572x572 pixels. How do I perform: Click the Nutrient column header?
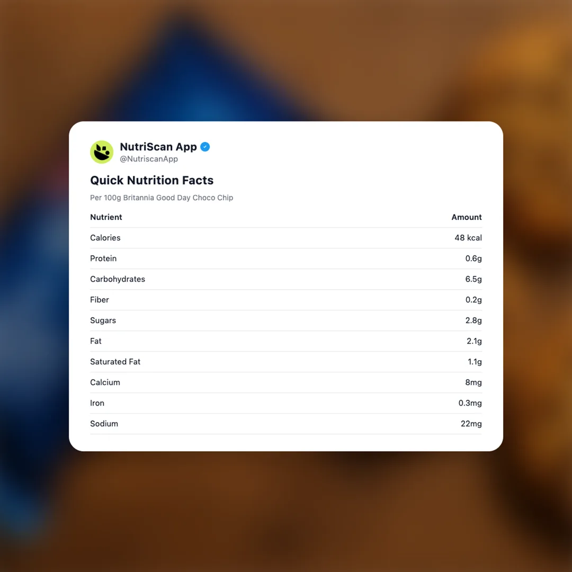tap(106, 217)
